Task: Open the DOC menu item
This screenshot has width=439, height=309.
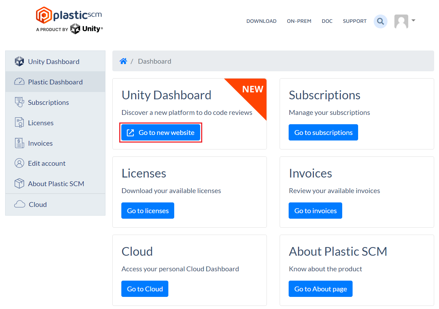Action: point(327,21)
